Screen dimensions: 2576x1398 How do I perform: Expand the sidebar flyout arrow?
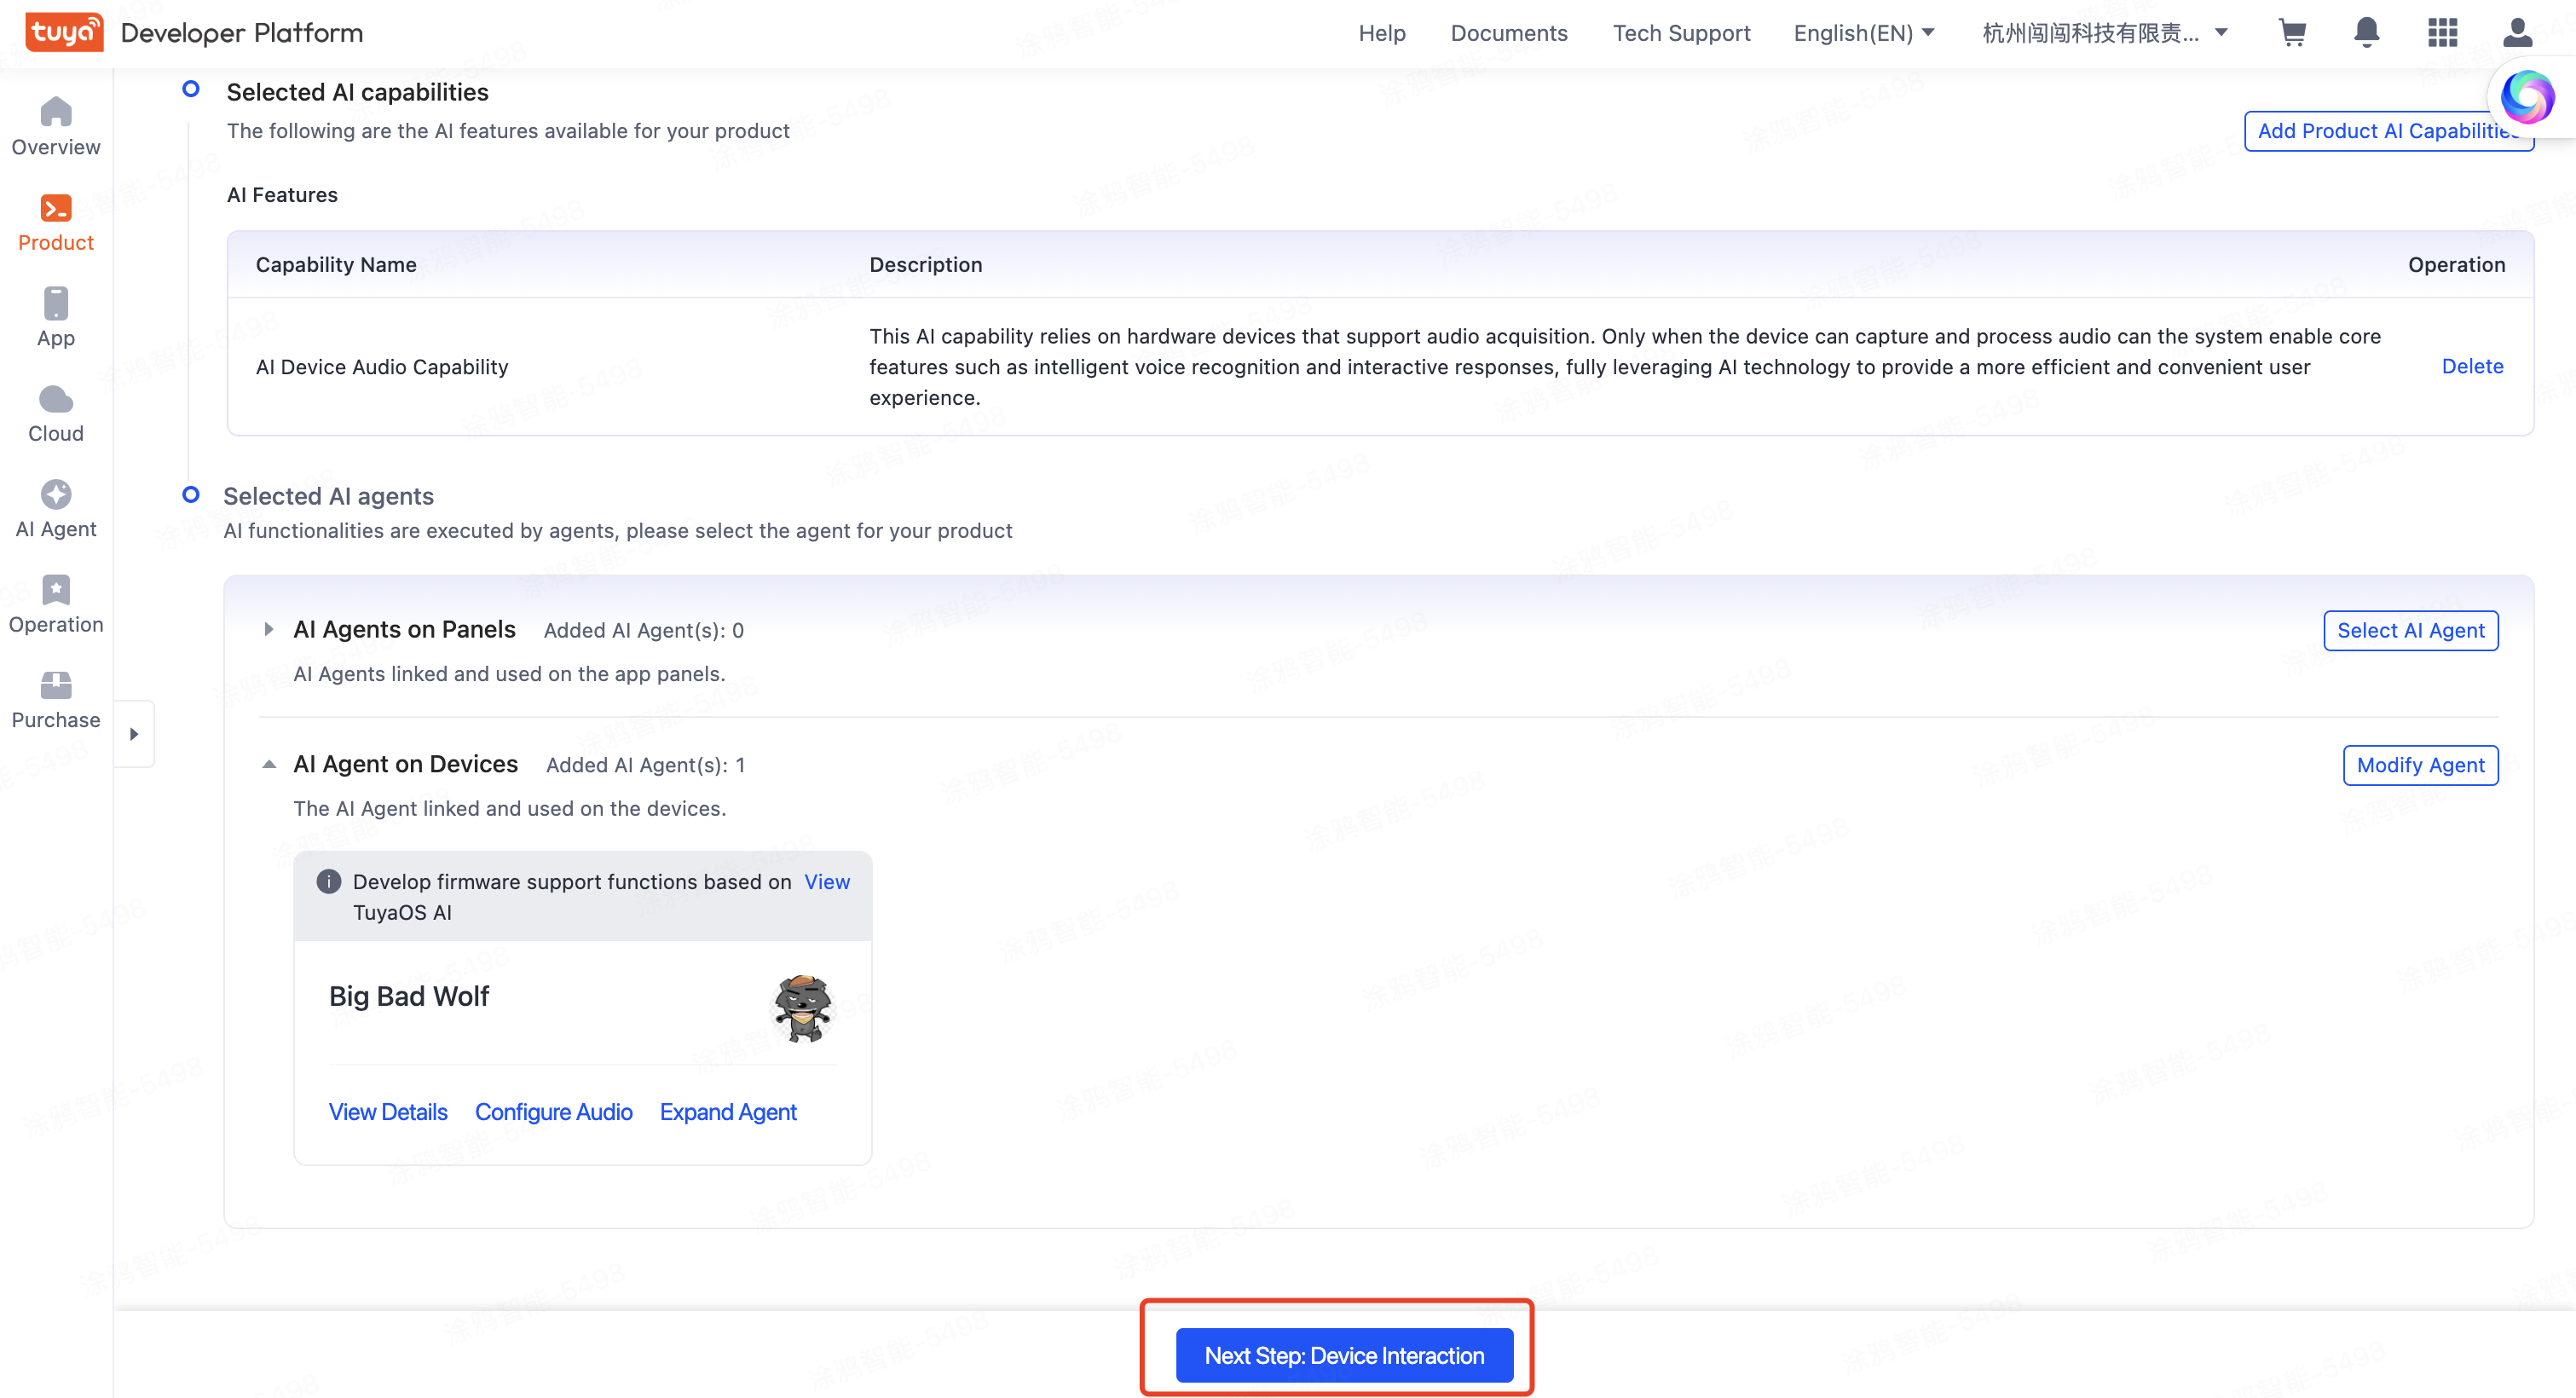[x=134, y=734]
